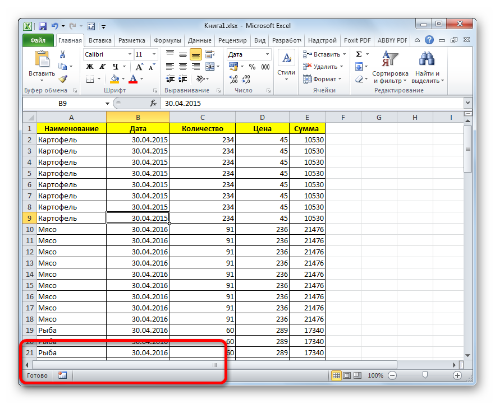
Task: Select the Format Painter brush icon
Action: pos(63,79)
